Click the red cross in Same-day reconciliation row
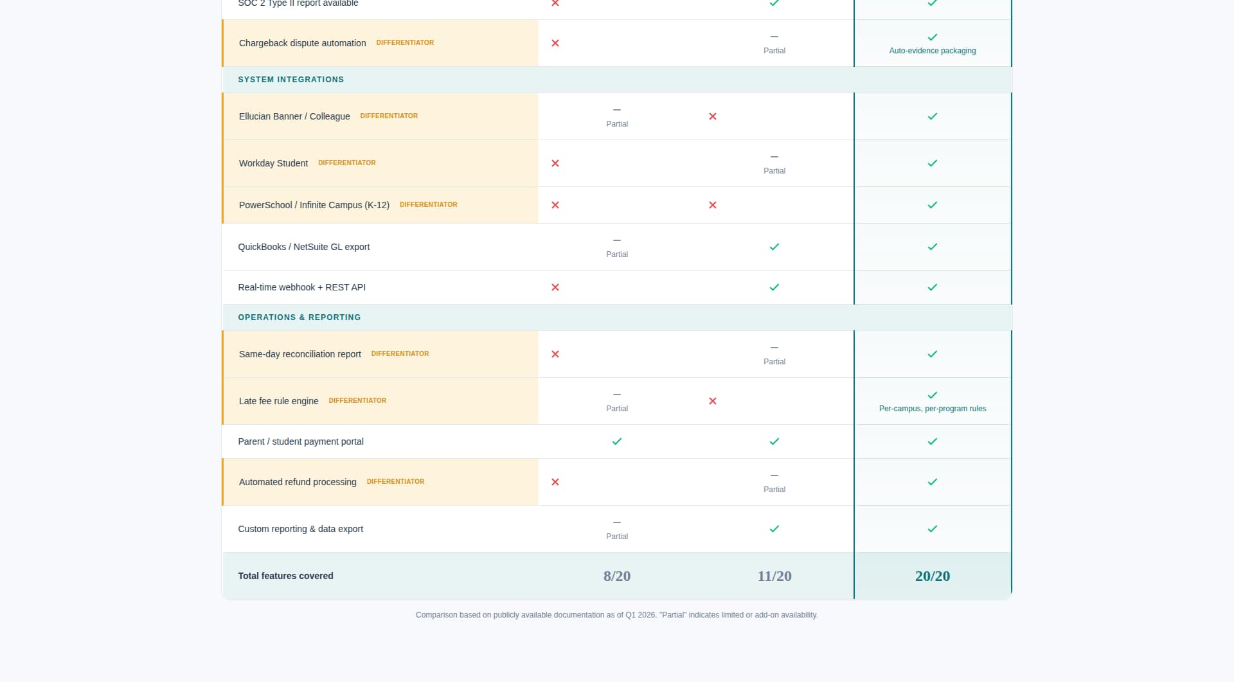1234x694 pixels. [x=555, y=354]
